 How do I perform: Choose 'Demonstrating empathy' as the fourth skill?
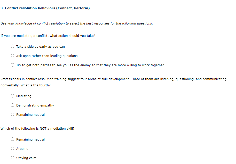point(12,105)
